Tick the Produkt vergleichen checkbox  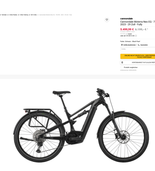[x=121, y=67]
